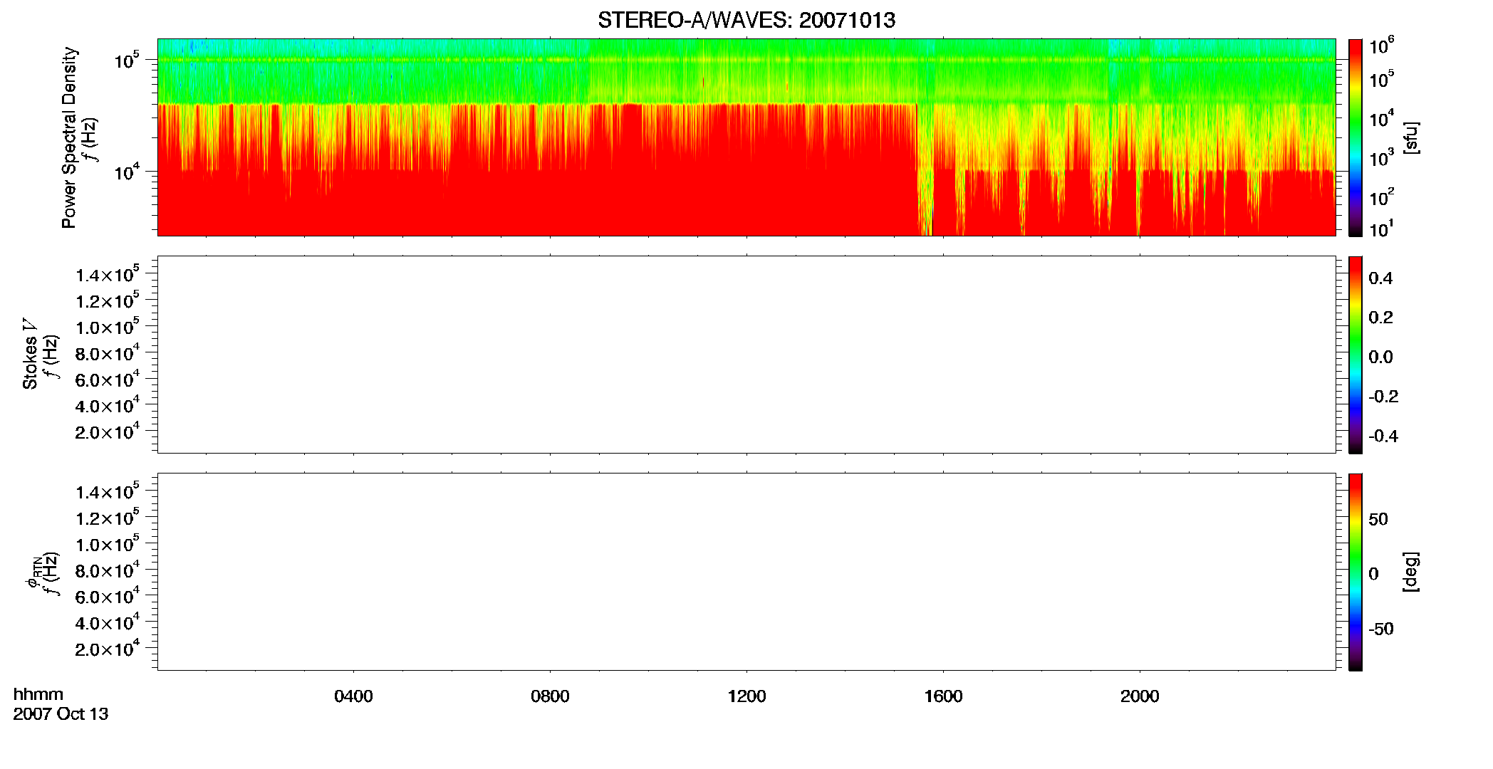Click the 0800 time axis label

[x=550, y=696]
